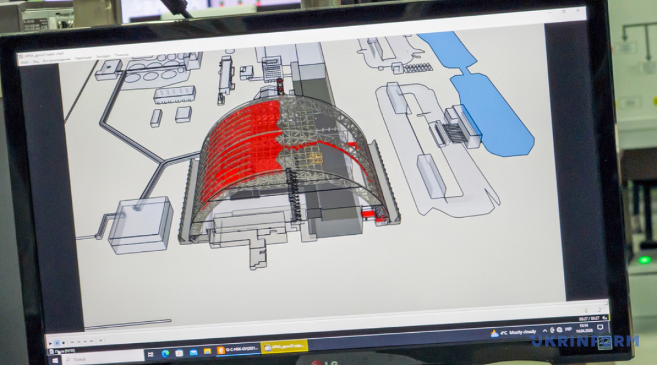Image resolution: width=657 pixels, height=365 pixels.
Task: Open the Файл menu
Action: pos(24,63)
